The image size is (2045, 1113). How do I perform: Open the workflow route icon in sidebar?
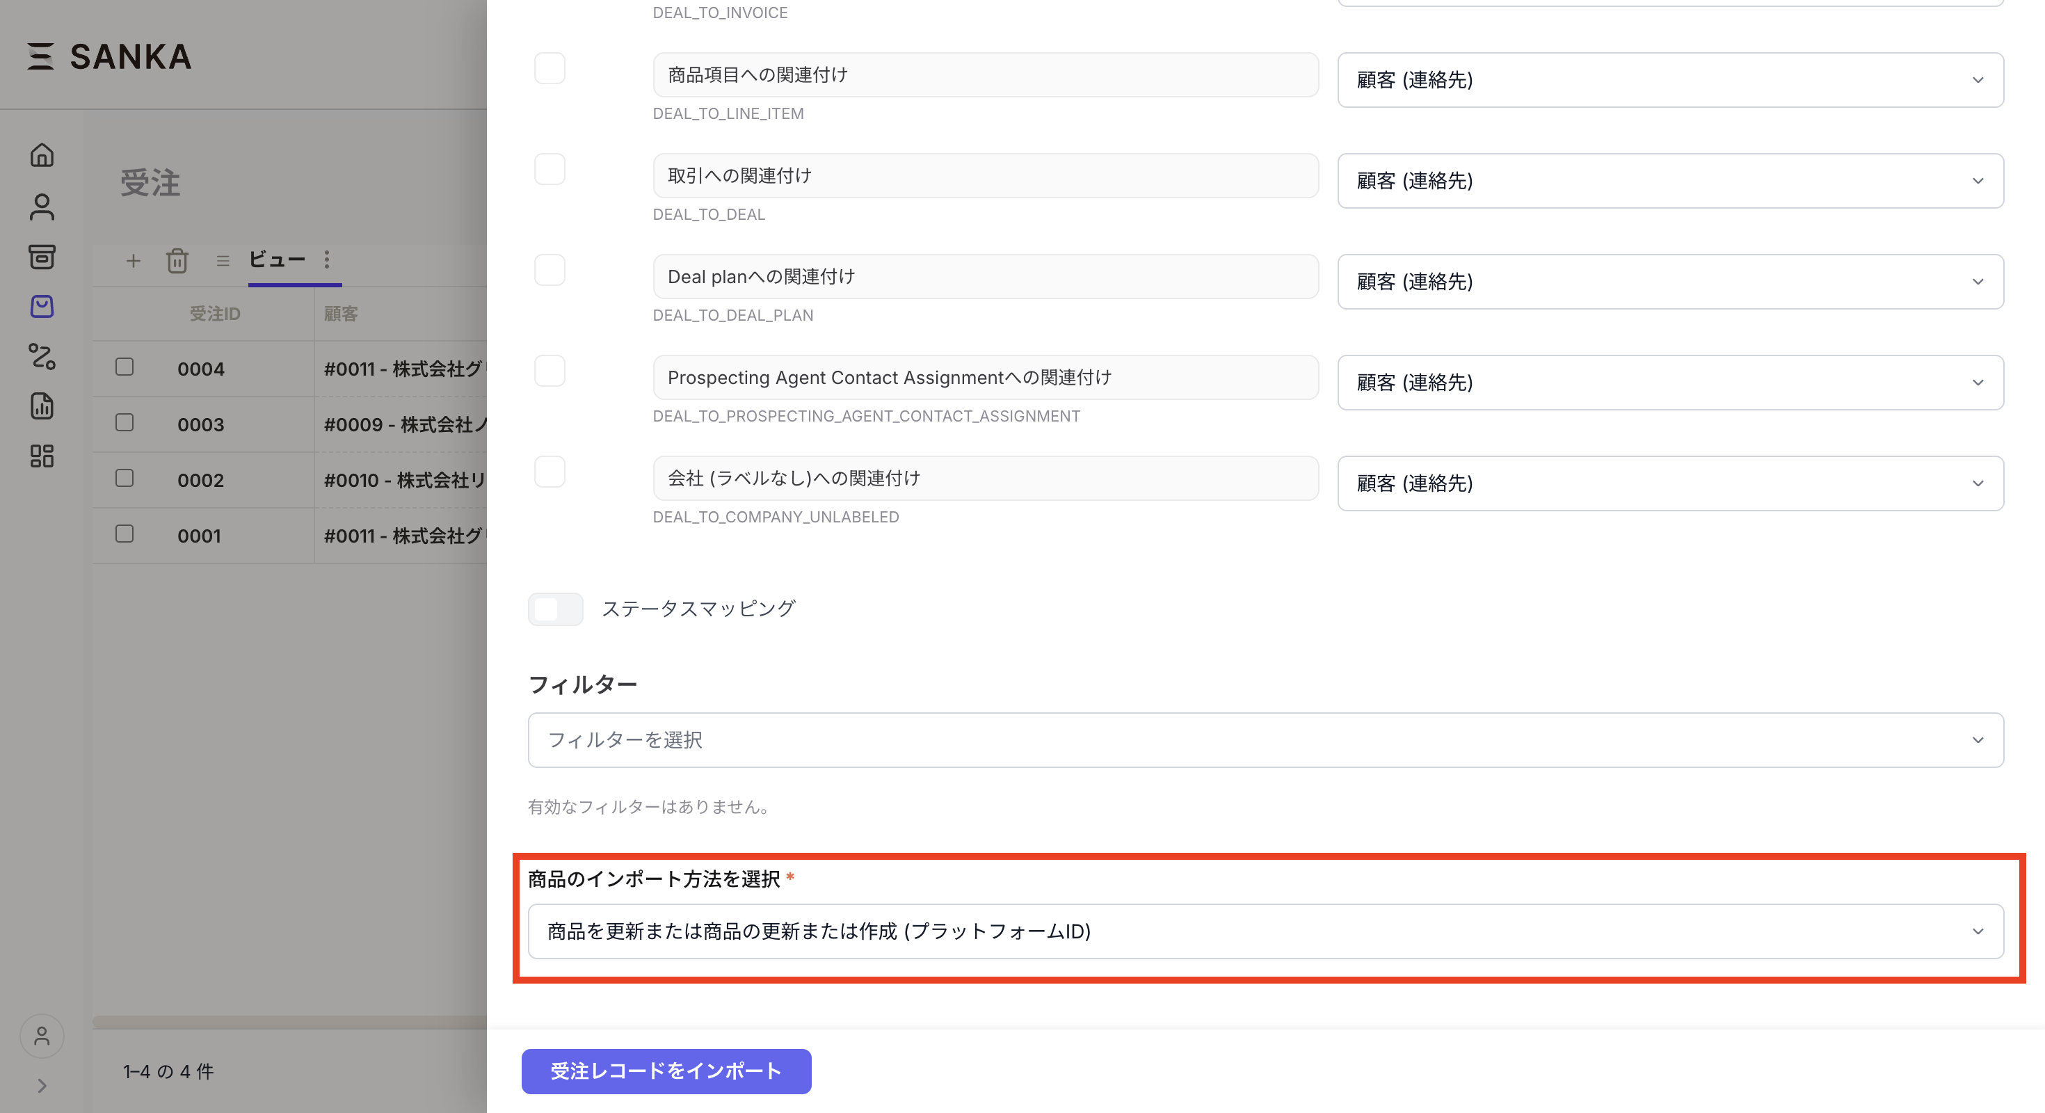[x=42, y=356]
